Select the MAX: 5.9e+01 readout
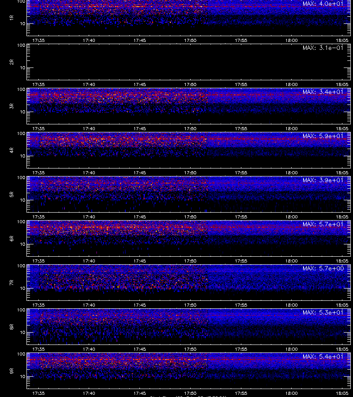353x397 pixels. (x=323, y=136)
